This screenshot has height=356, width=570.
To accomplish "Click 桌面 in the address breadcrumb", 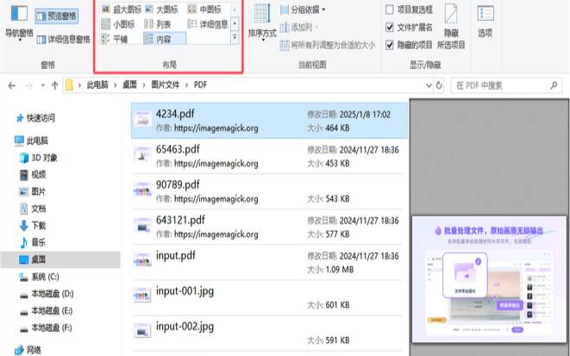I will click(x=129, y=85).
